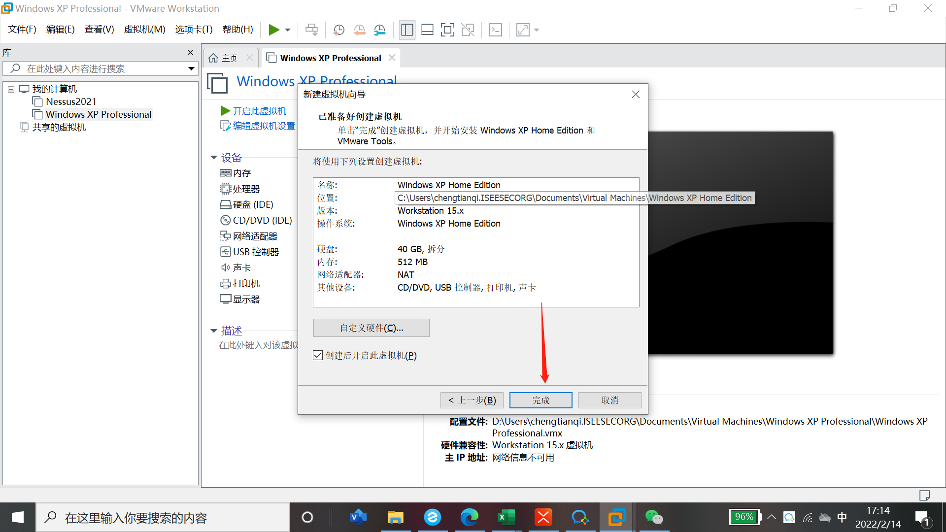946x532 pixels.
Task: Click the 取消 cancel button in wizard
Action: (609, 400)
